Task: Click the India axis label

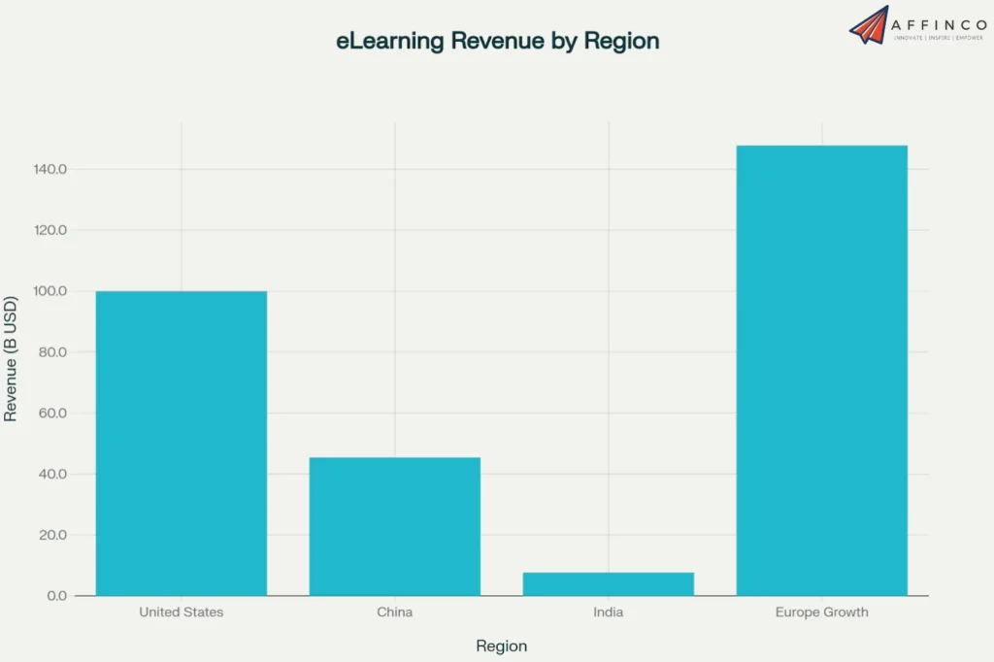Action: [x=608, y=612]
